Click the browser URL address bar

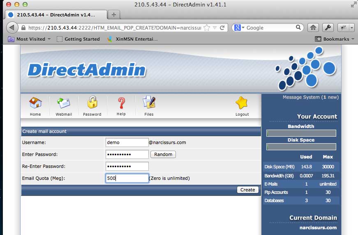[115, 28]
